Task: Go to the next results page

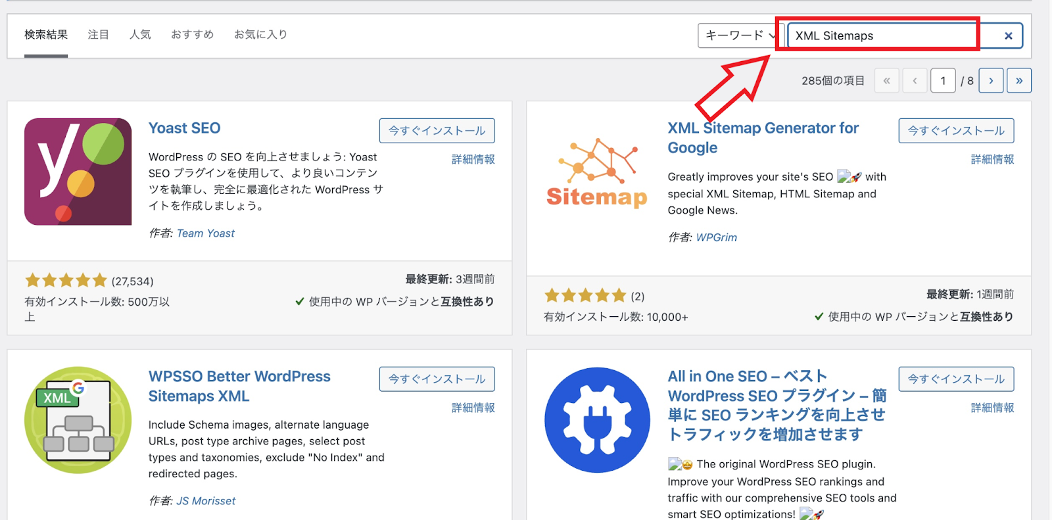Action: click(x=991, y=81)
